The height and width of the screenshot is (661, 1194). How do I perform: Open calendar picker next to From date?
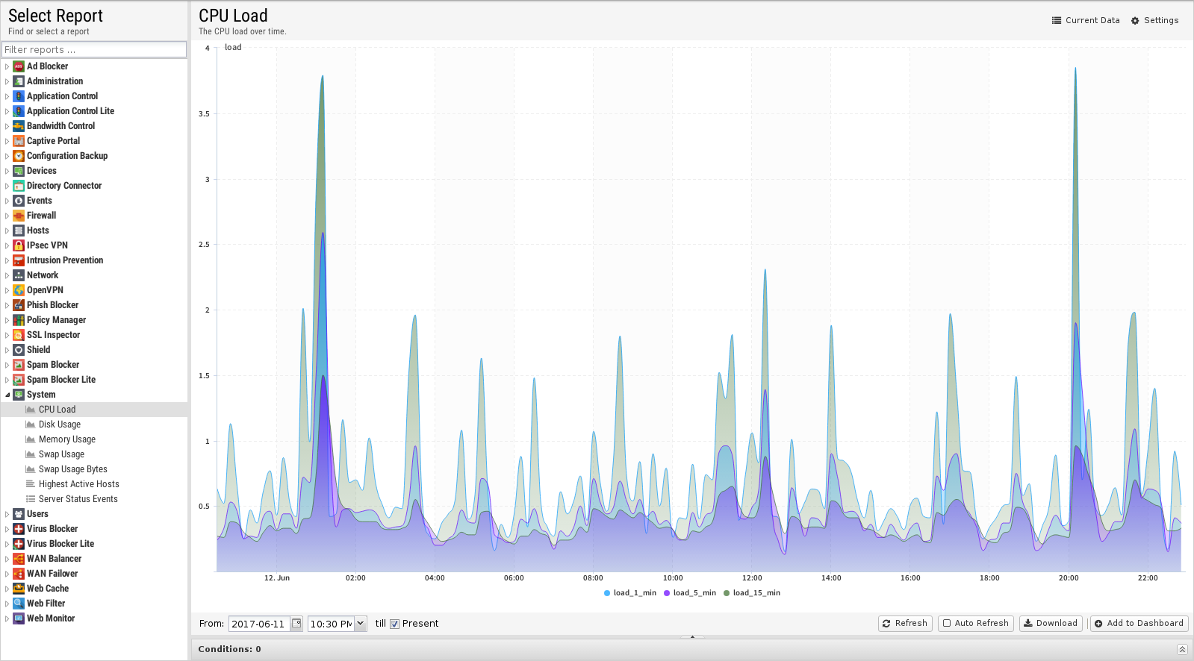(x=296, y=624)
